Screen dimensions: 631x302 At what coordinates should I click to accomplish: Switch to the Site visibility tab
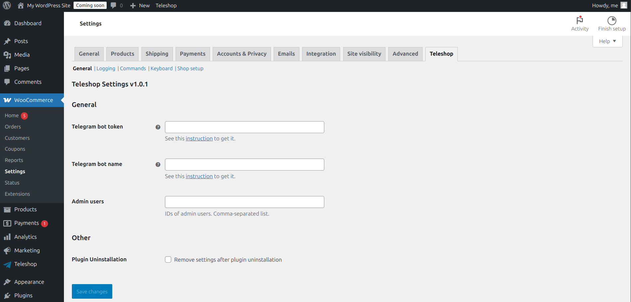pyautogui.click(x=364, y=54)
